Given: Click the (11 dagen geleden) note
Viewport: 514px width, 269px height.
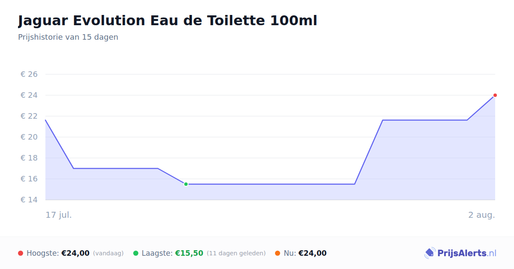Looking at the screenshot, I should (x=236, y=253).
